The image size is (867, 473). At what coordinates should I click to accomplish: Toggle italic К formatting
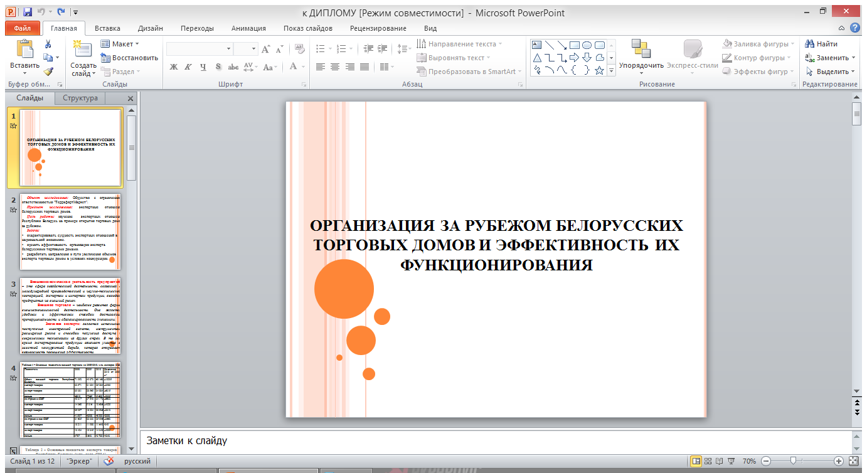click(188, 67)
